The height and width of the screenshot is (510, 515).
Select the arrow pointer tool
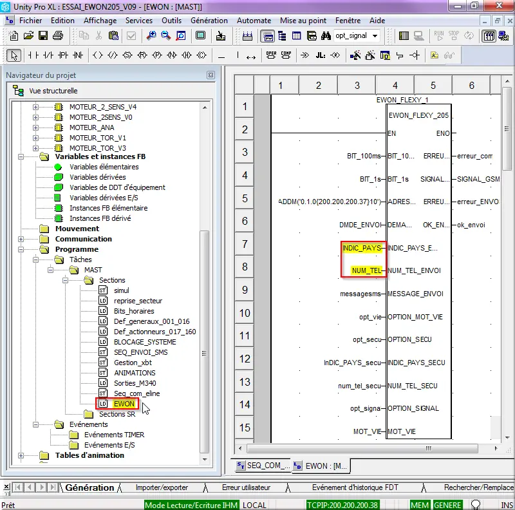pos(14,55)
